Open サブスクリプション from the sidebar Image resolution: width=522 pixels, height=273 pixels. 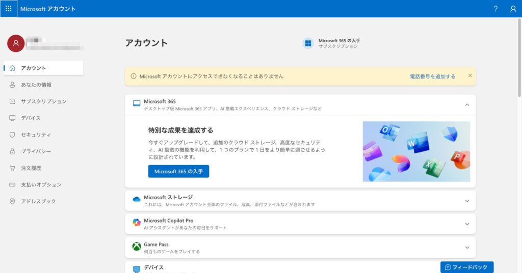click(x=43, y=101)
